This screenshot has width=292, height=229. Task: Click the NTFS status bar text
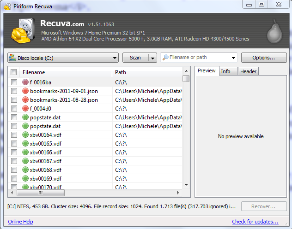[122, 206]
